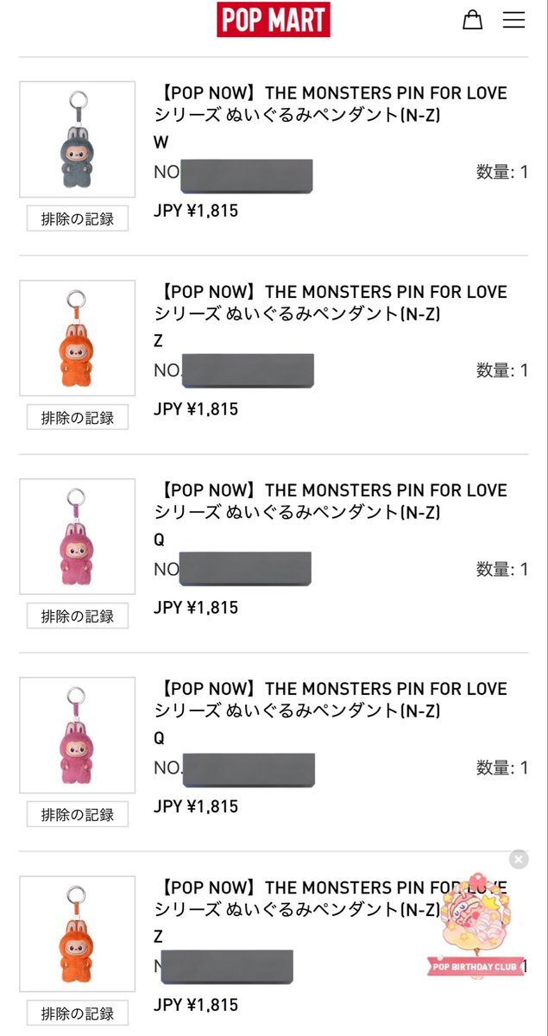Click 排除の記録 under the first orange Z pendant
548x1036 pixels.
click(78, 417)
